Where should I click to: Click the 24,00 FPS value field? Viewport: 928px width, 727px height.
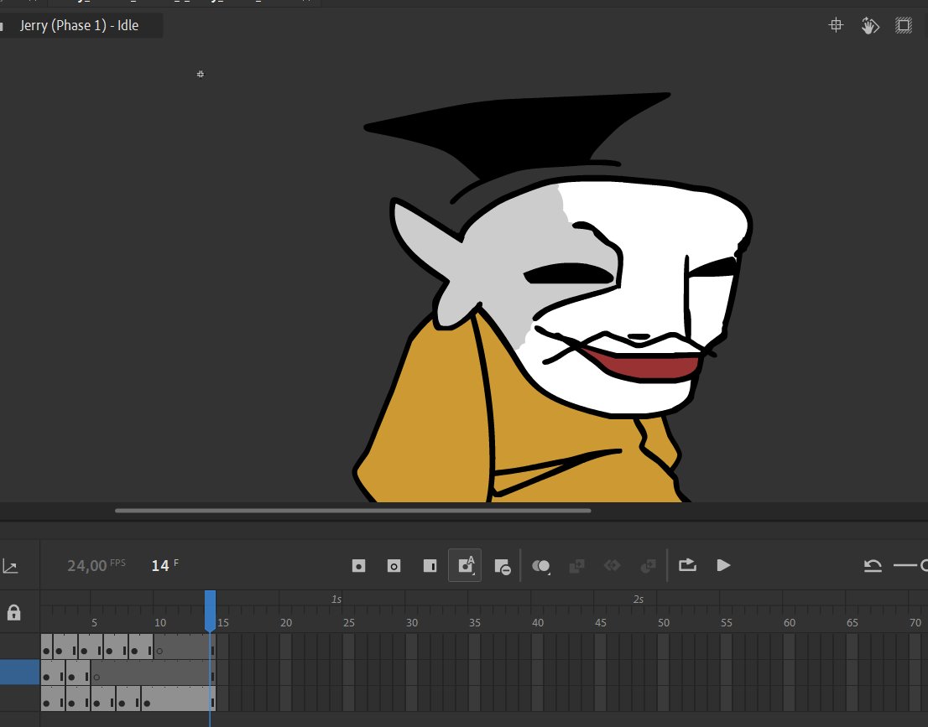(x=96, y=565)
